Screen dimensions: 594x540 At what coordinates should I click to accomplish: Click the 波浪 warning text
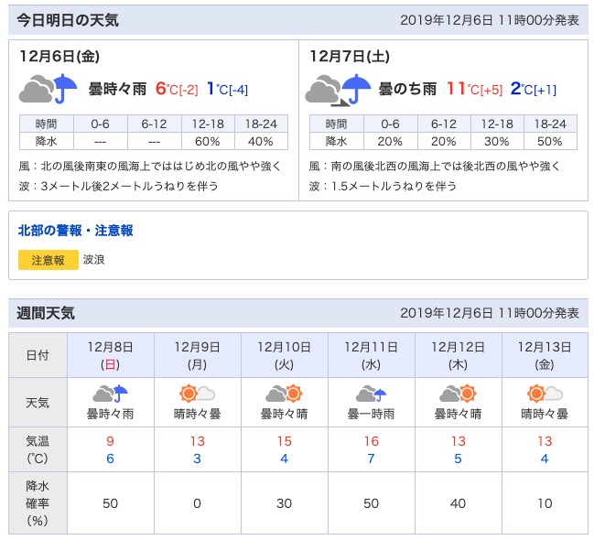[x=94, y=260]
